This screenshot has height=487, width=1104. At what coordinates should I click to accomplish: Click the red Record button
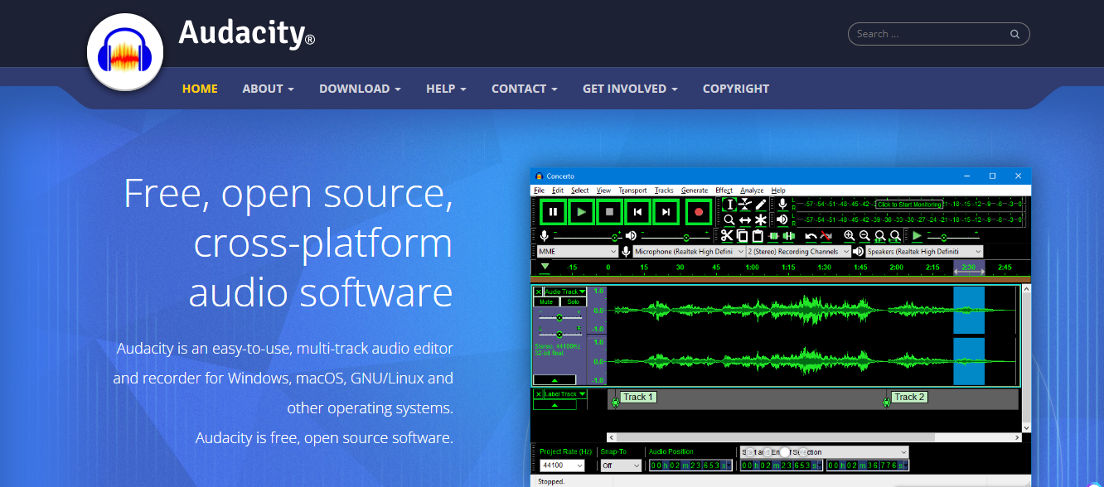(x=699, y=212)
